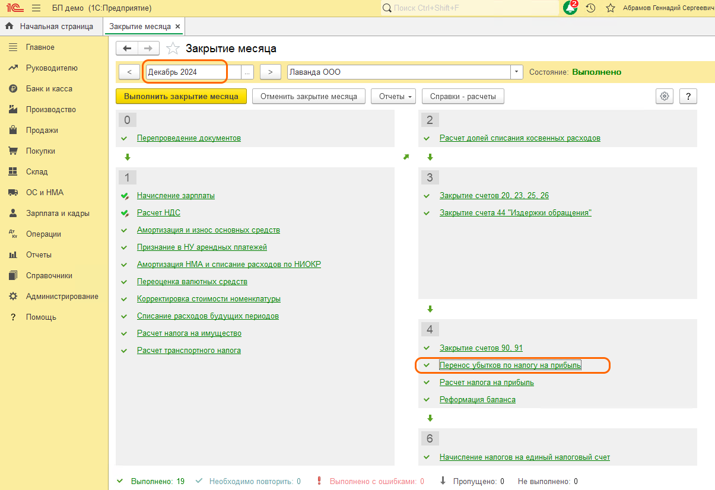Click the question mark help button
Screen dimensions: 715x490
688,96
